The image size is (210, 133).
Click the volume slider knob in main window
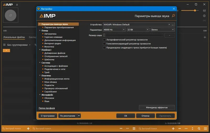(x=195, y=10)
